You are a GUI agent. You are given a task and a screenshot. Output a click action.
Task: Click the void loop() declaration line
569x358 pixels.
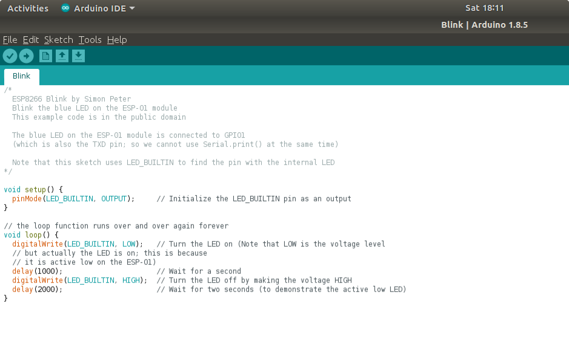click(x=30, y=235)
